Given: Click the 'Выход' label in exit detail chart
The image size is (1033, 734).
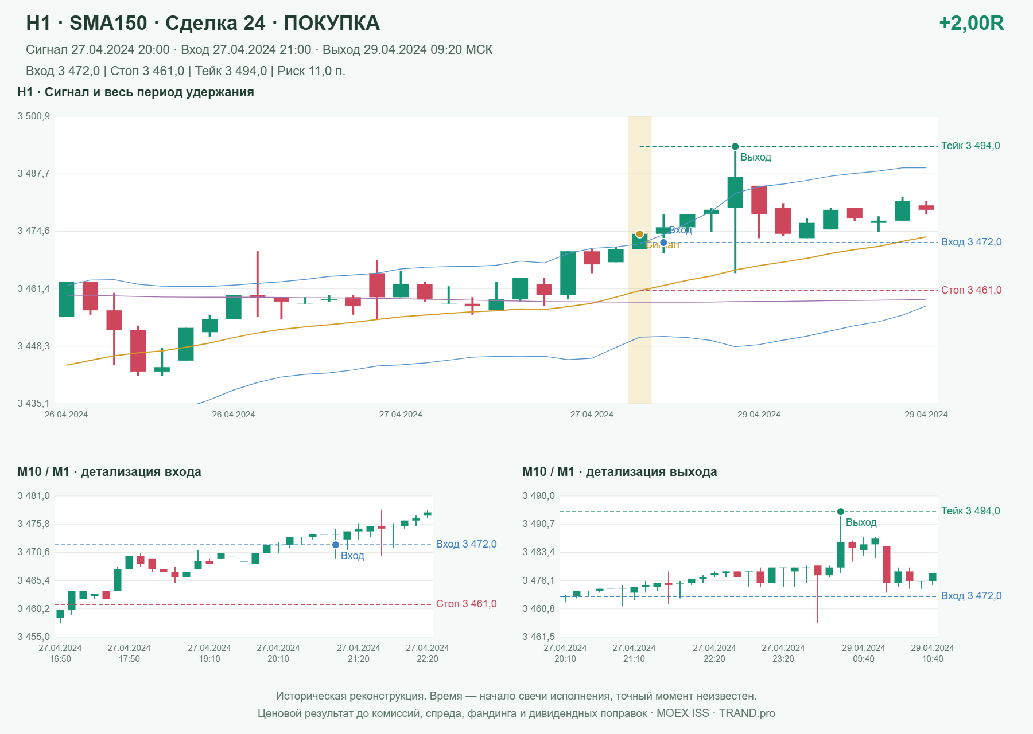Looking at the screenshot, I should 861,522.
